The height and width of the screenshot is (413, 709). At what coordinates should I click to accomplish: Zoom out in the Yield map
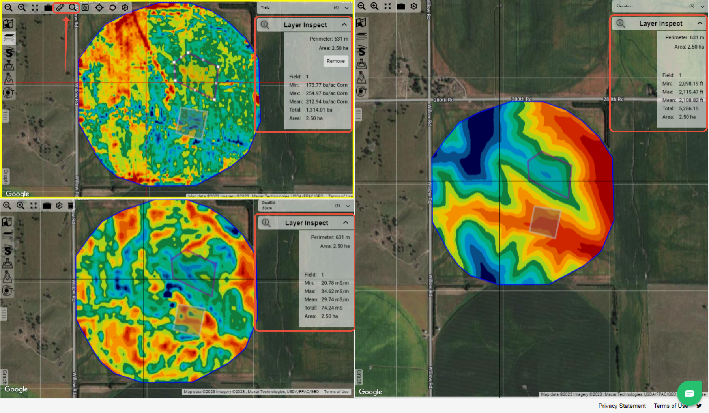[x=8, y=7]
